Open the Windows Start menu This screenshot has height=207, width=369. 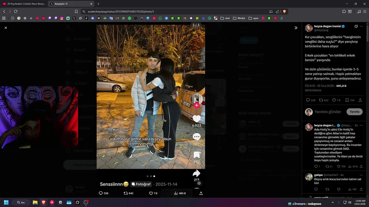[x=6, y=202]
